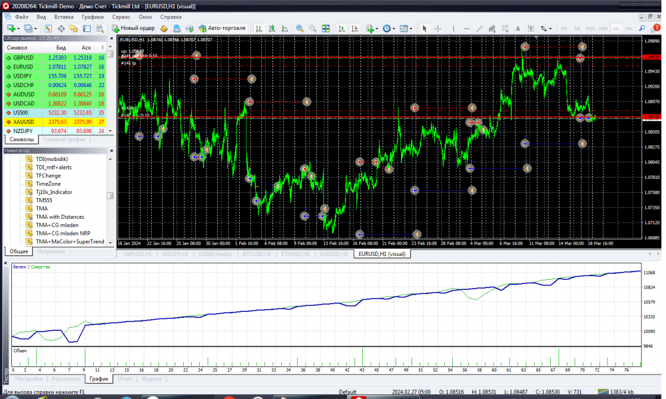666x399 pixels.
Task: Switch timeframe to M30
Action: 603,29
